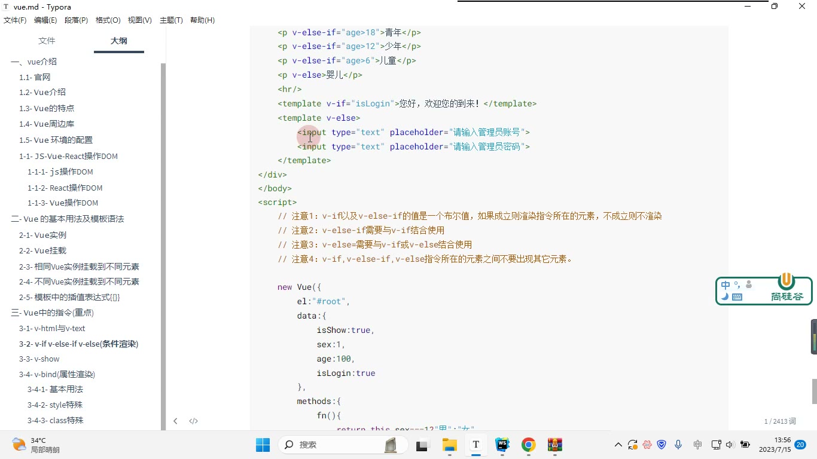Open the 格式(O) menu

108,20
